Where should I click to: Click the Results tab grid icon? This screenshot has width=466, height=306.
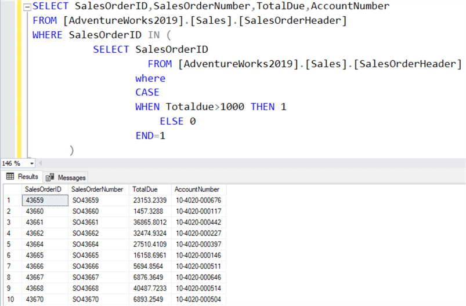click(10, 177)
